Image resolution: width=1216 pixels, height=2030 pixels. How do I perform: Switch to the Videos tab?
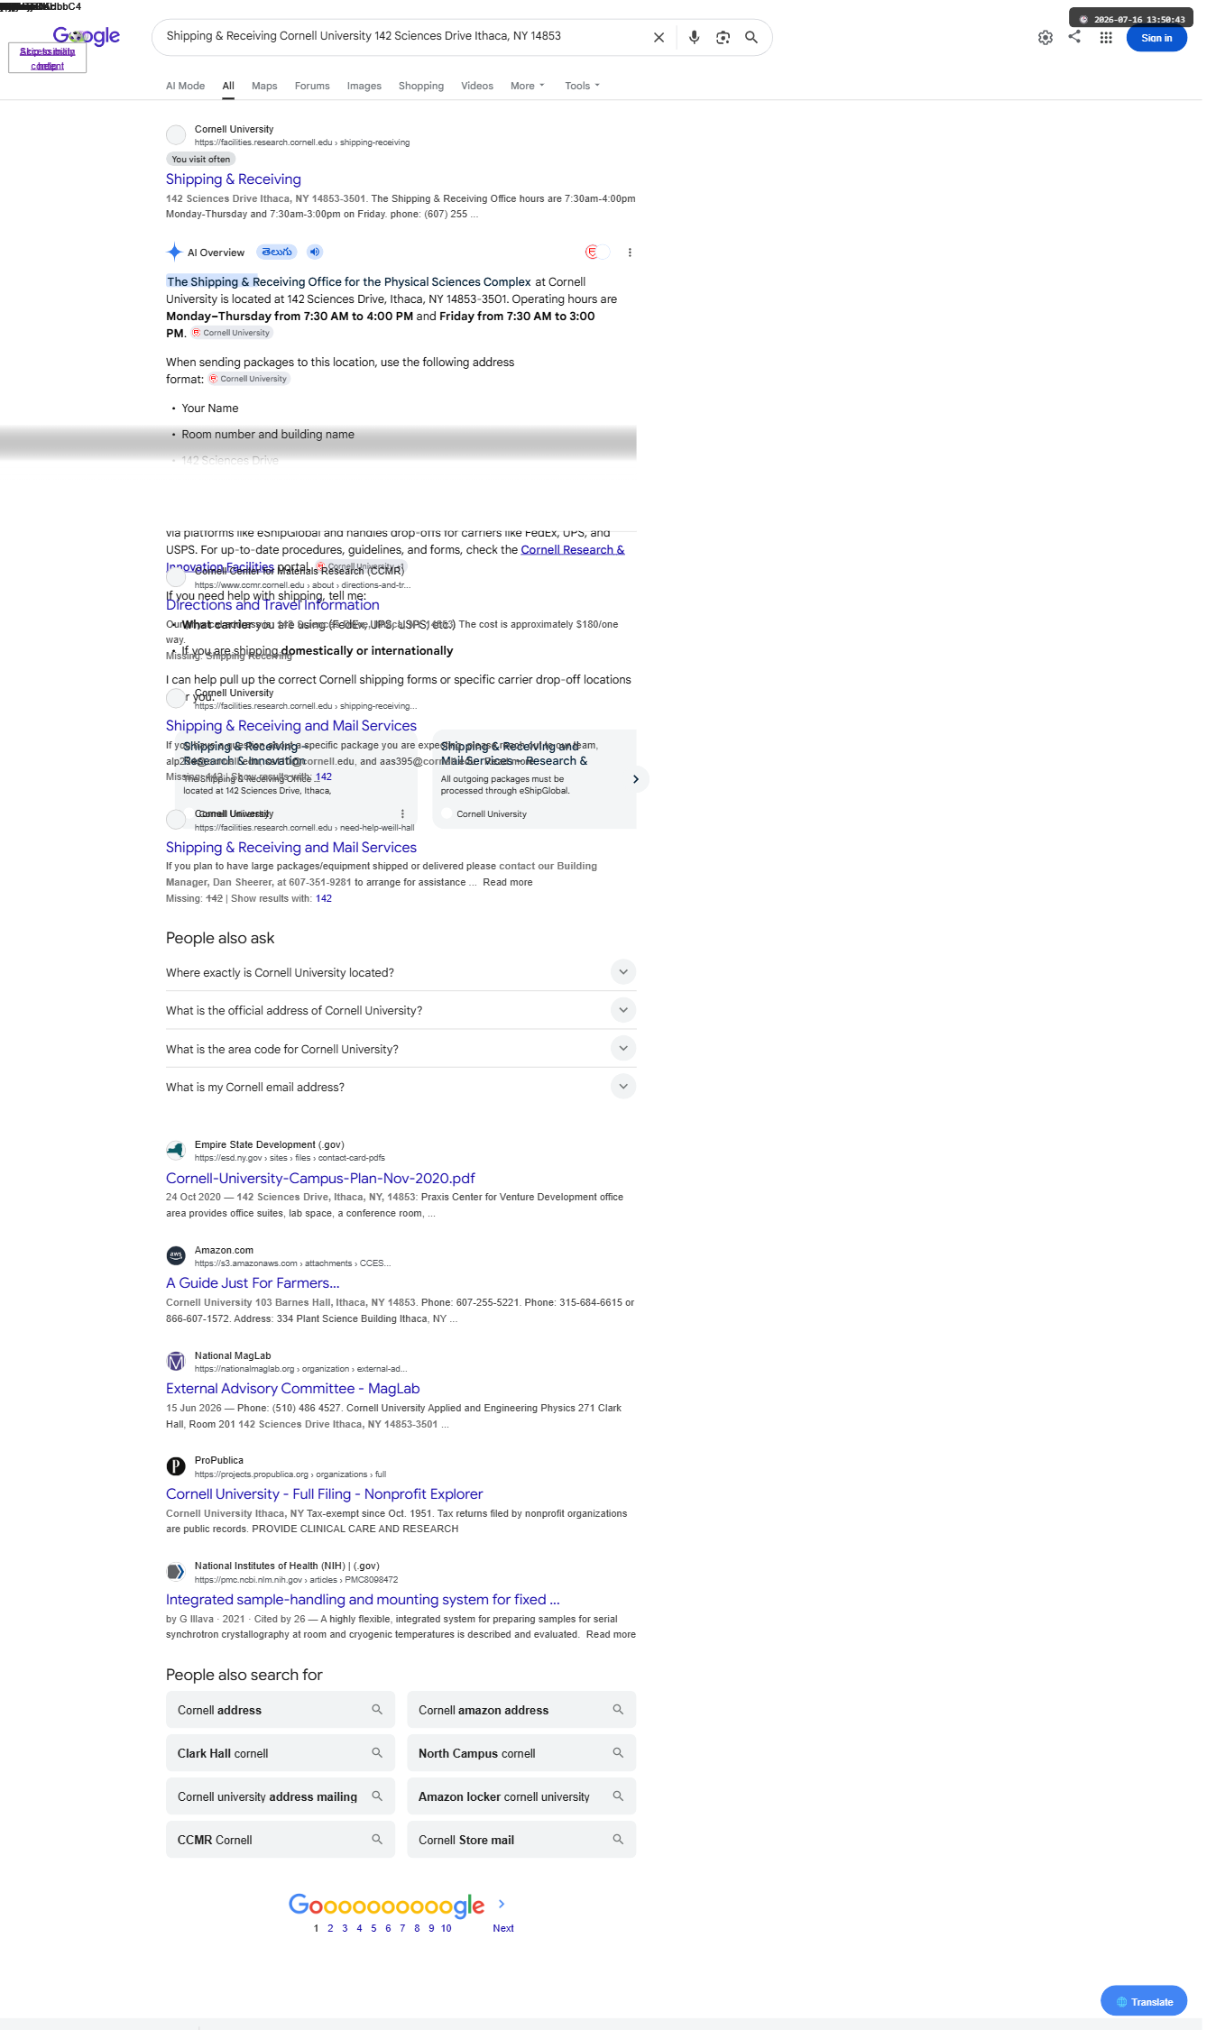point(477,86)
